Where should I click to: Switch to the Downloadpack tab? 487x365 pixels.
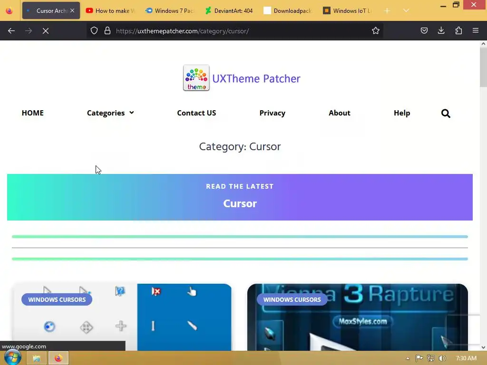[288, 11]
